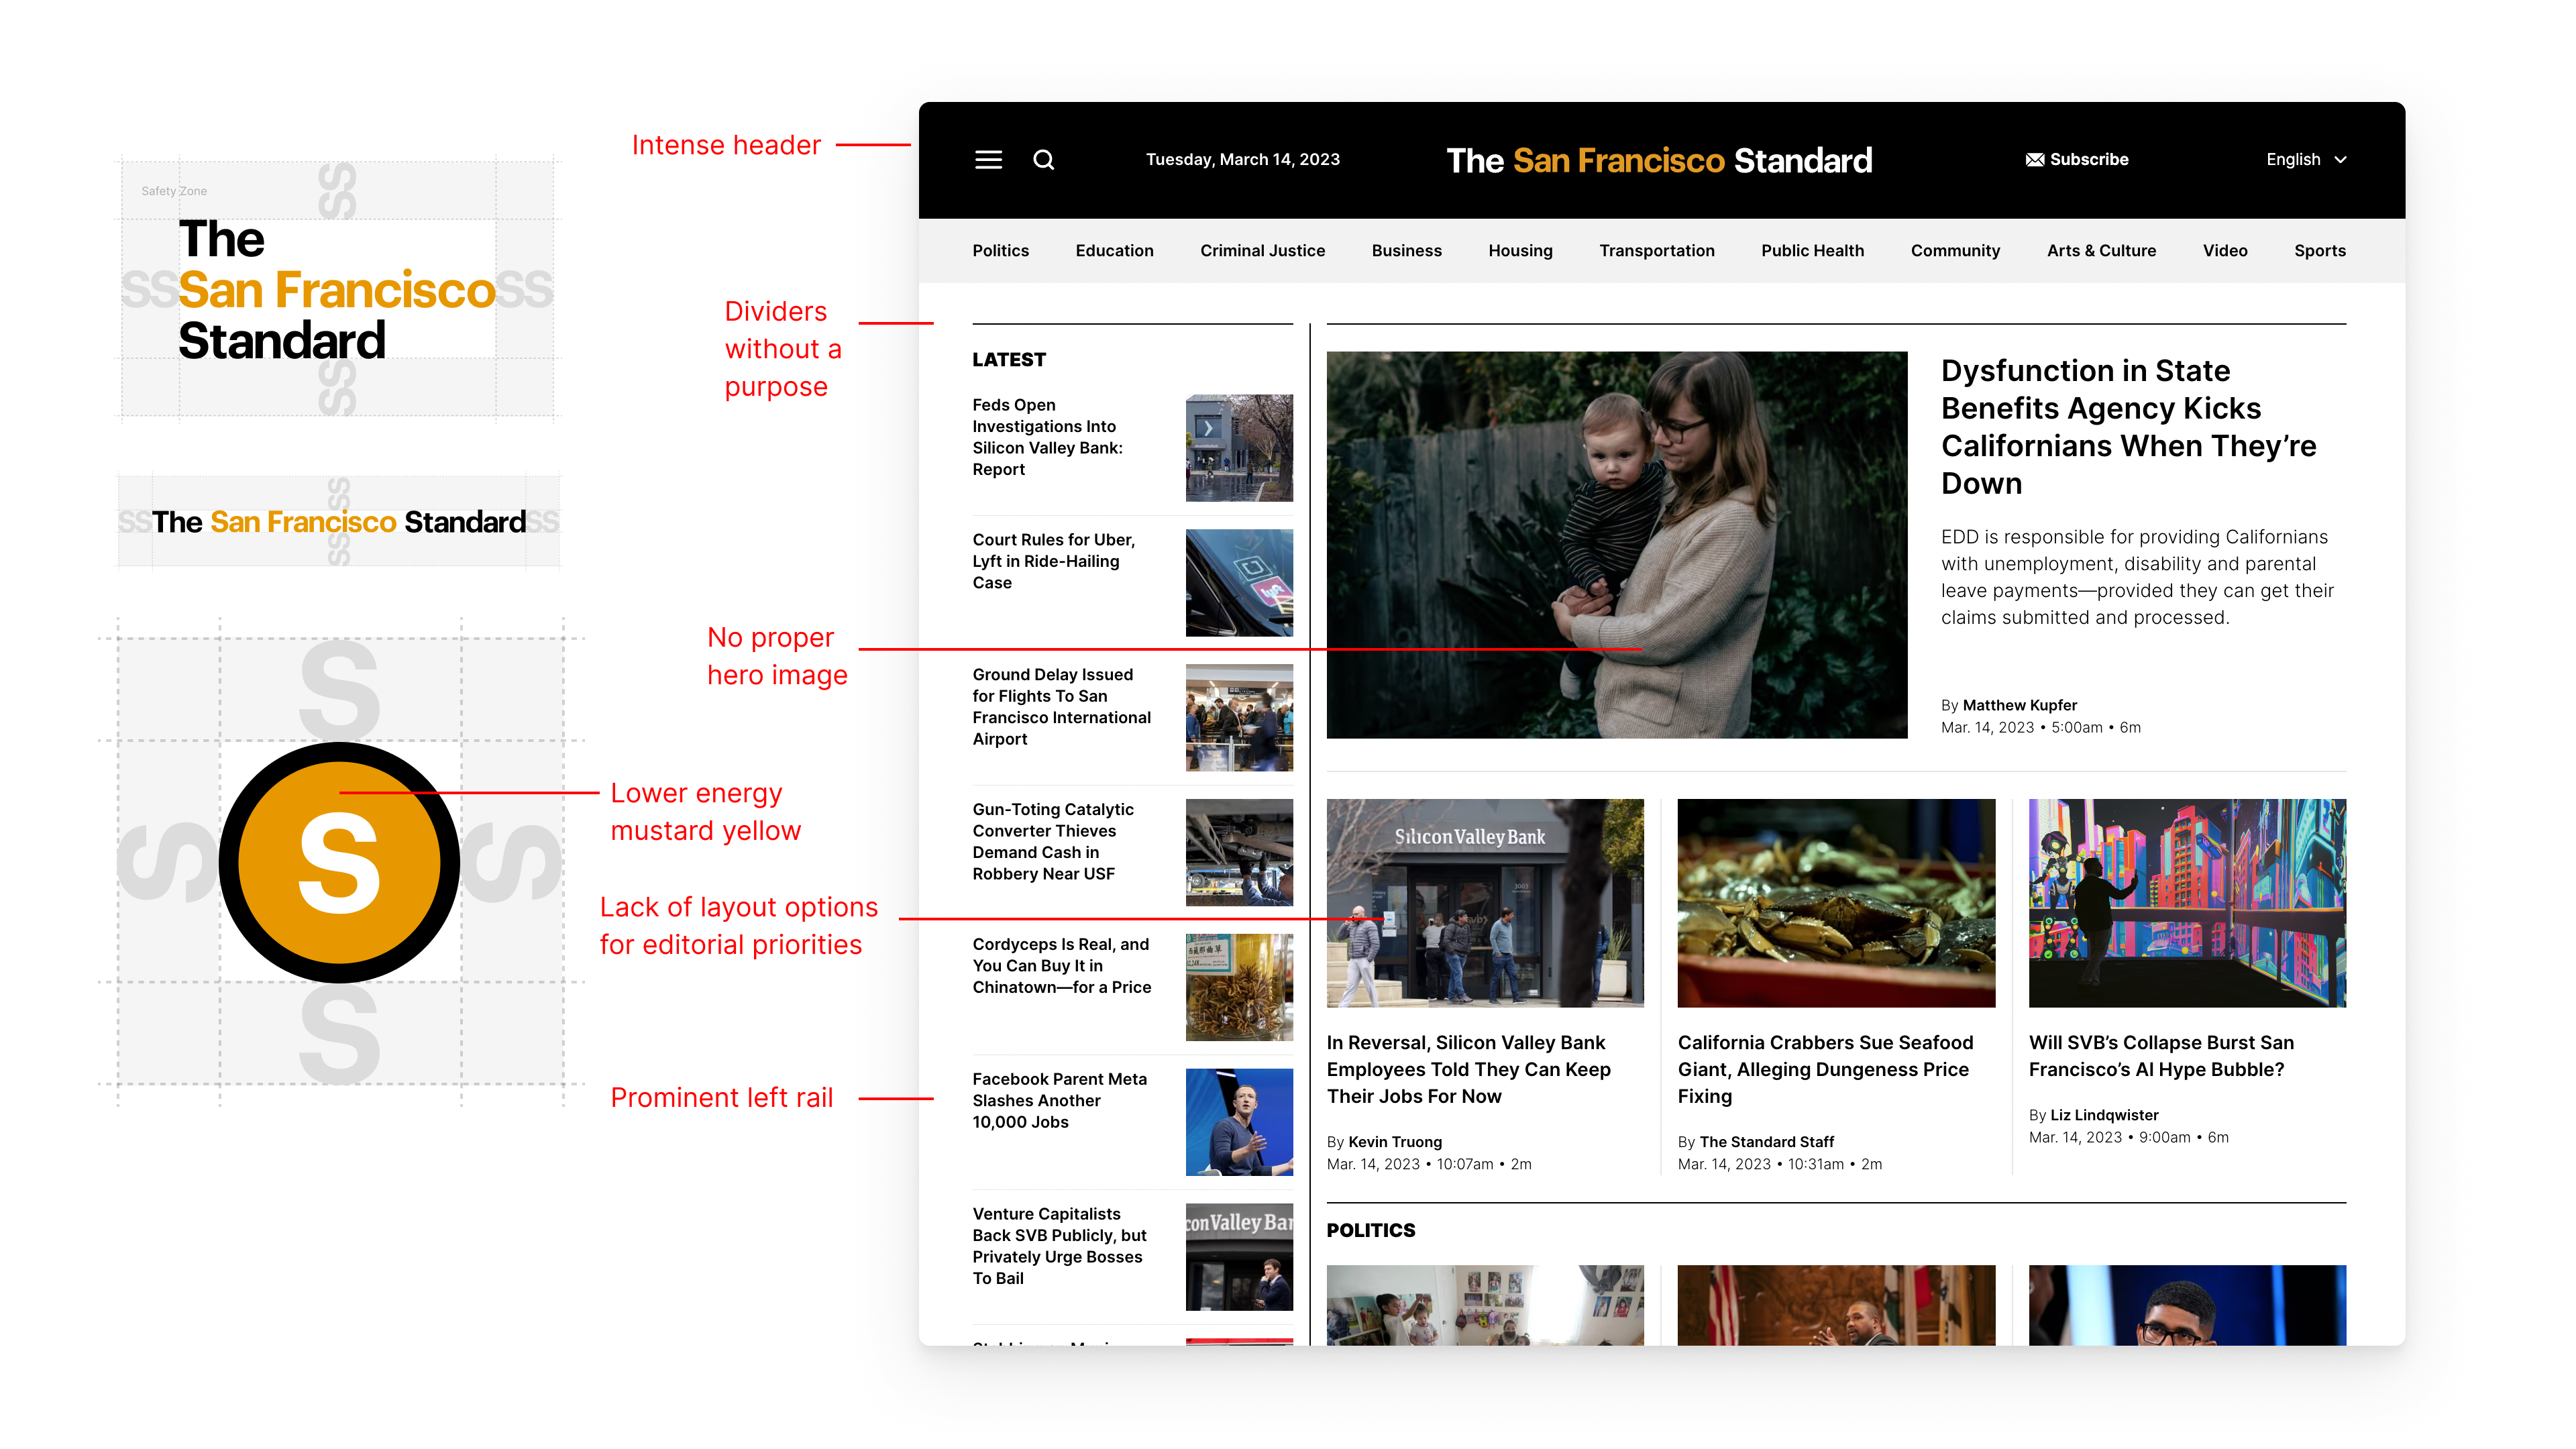Click the woman holding baby hero image
Screen dimensions: 2576x1449
tap(1616, 545)
